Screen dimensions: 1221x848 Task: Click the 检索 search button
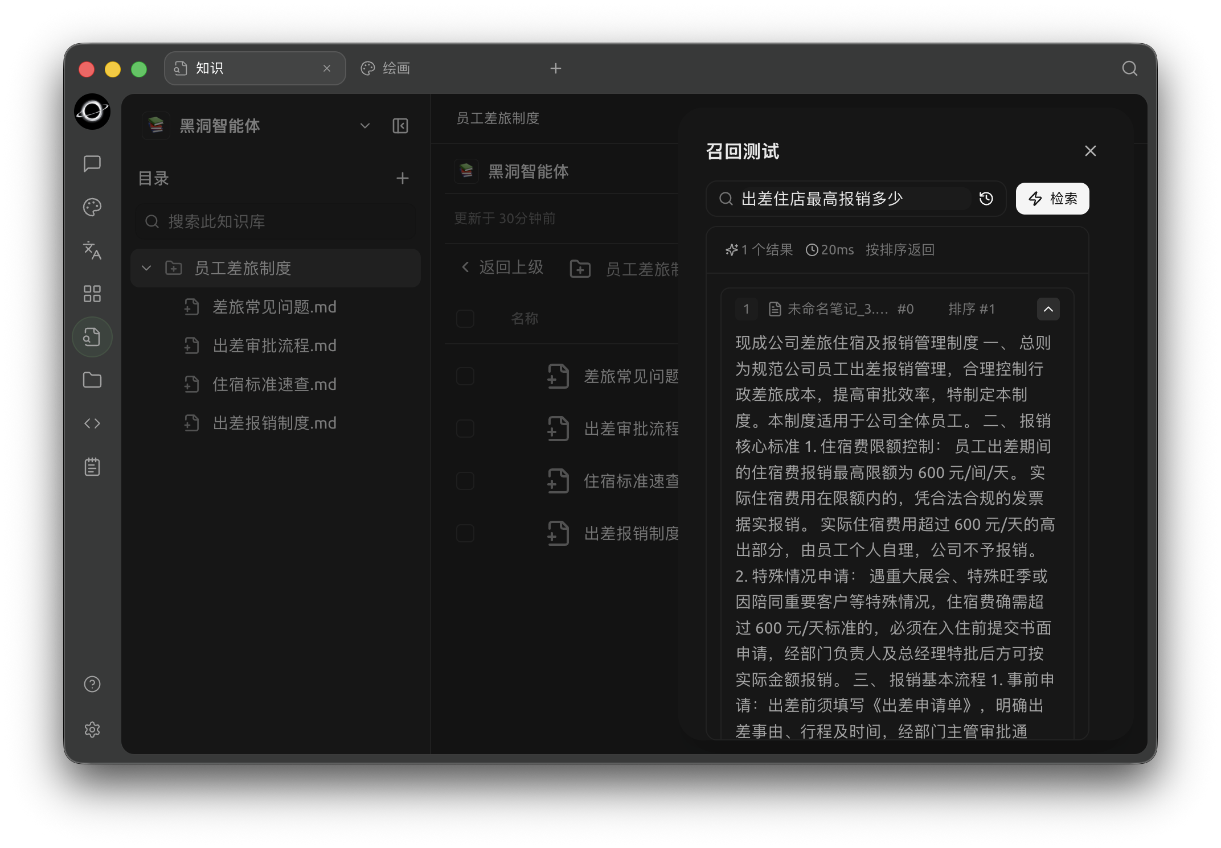[x=1052, y=199]
